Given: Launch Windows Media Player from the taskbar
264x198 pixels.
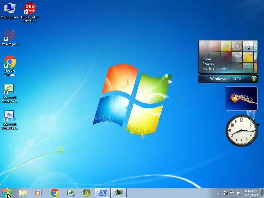Looking at the screenshot, I should click(39, 193).
